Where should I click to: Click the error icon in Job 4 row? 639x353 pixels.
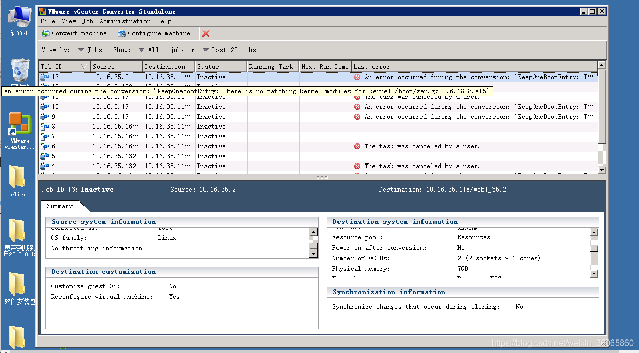[x=357, y=166]
